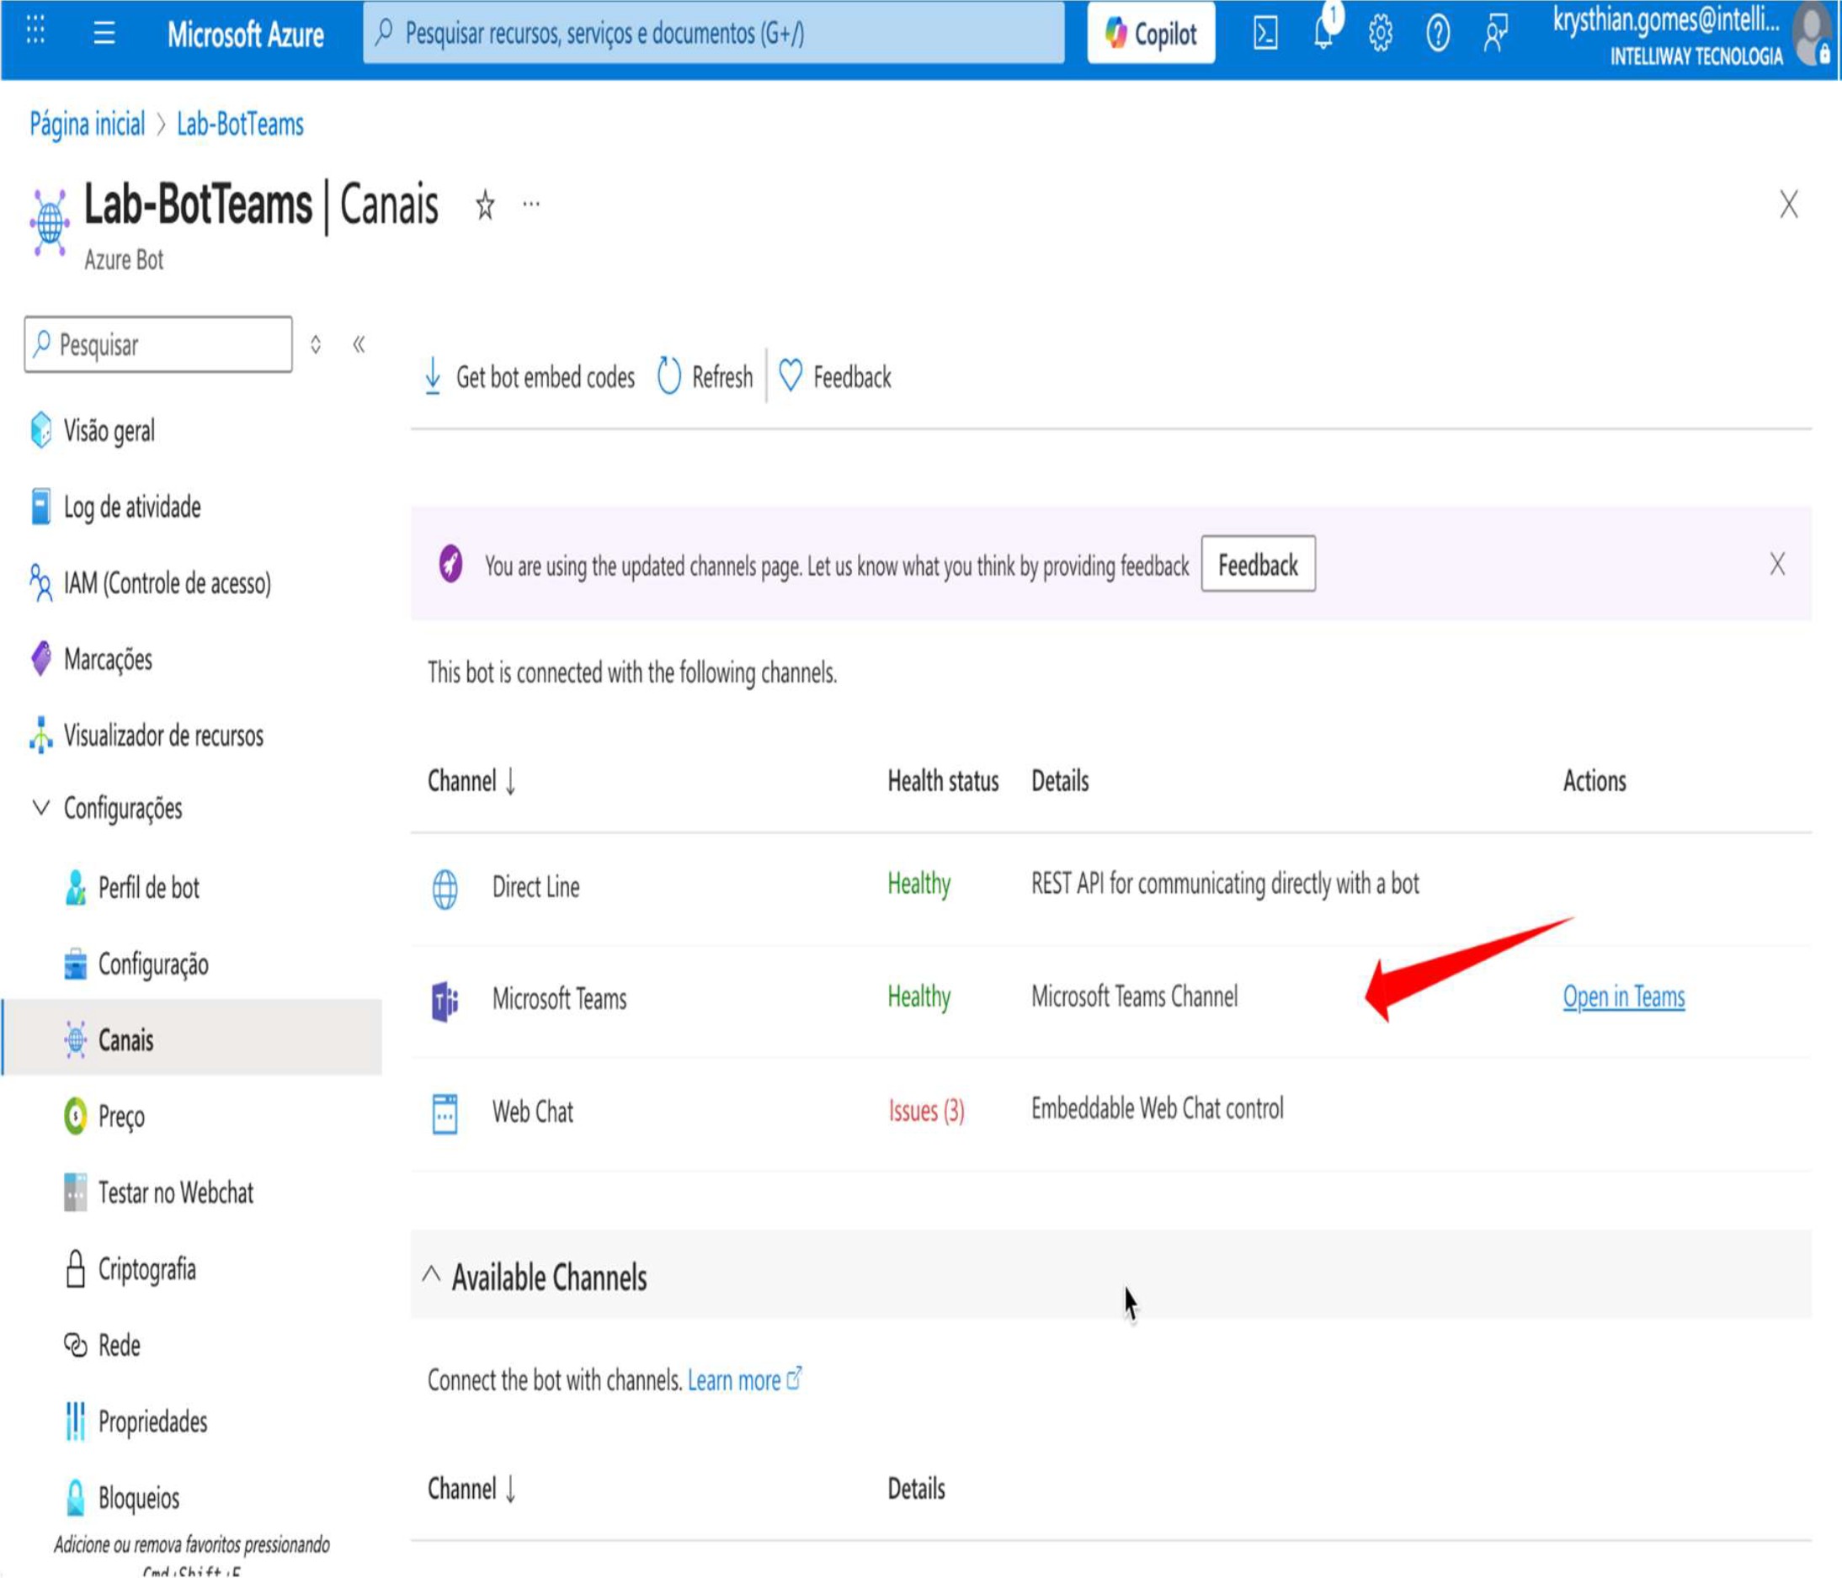The image size is (1842, 1578).
Task: Focus the sidebar Pesquisar field
Action: [x=158, y=344]
